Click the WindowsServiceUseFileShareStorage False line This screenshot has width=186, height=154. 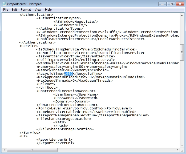pyautogui.click(x=107, y=63)
